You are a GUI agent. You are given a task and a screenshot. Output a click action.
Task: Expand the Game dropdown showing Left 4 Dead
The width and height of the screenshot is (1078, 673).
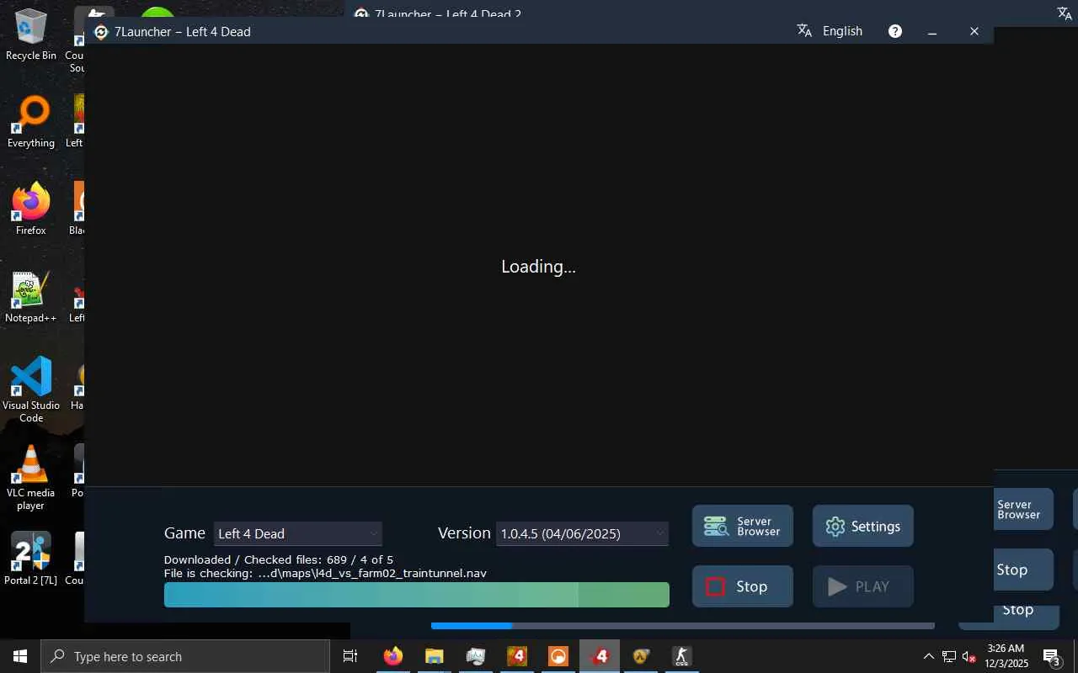point(297,533)
